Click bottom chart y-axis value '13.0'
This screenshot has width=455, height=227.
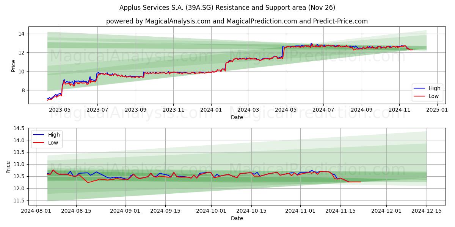coord(20,165)
